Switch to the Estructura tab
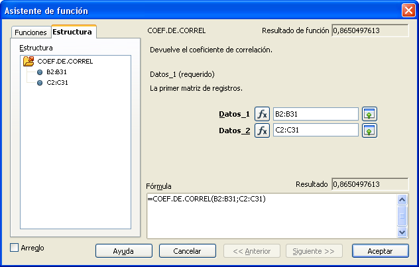Viewport: 419px width, 267px height. pyautogui.click(x=72, y=32)
